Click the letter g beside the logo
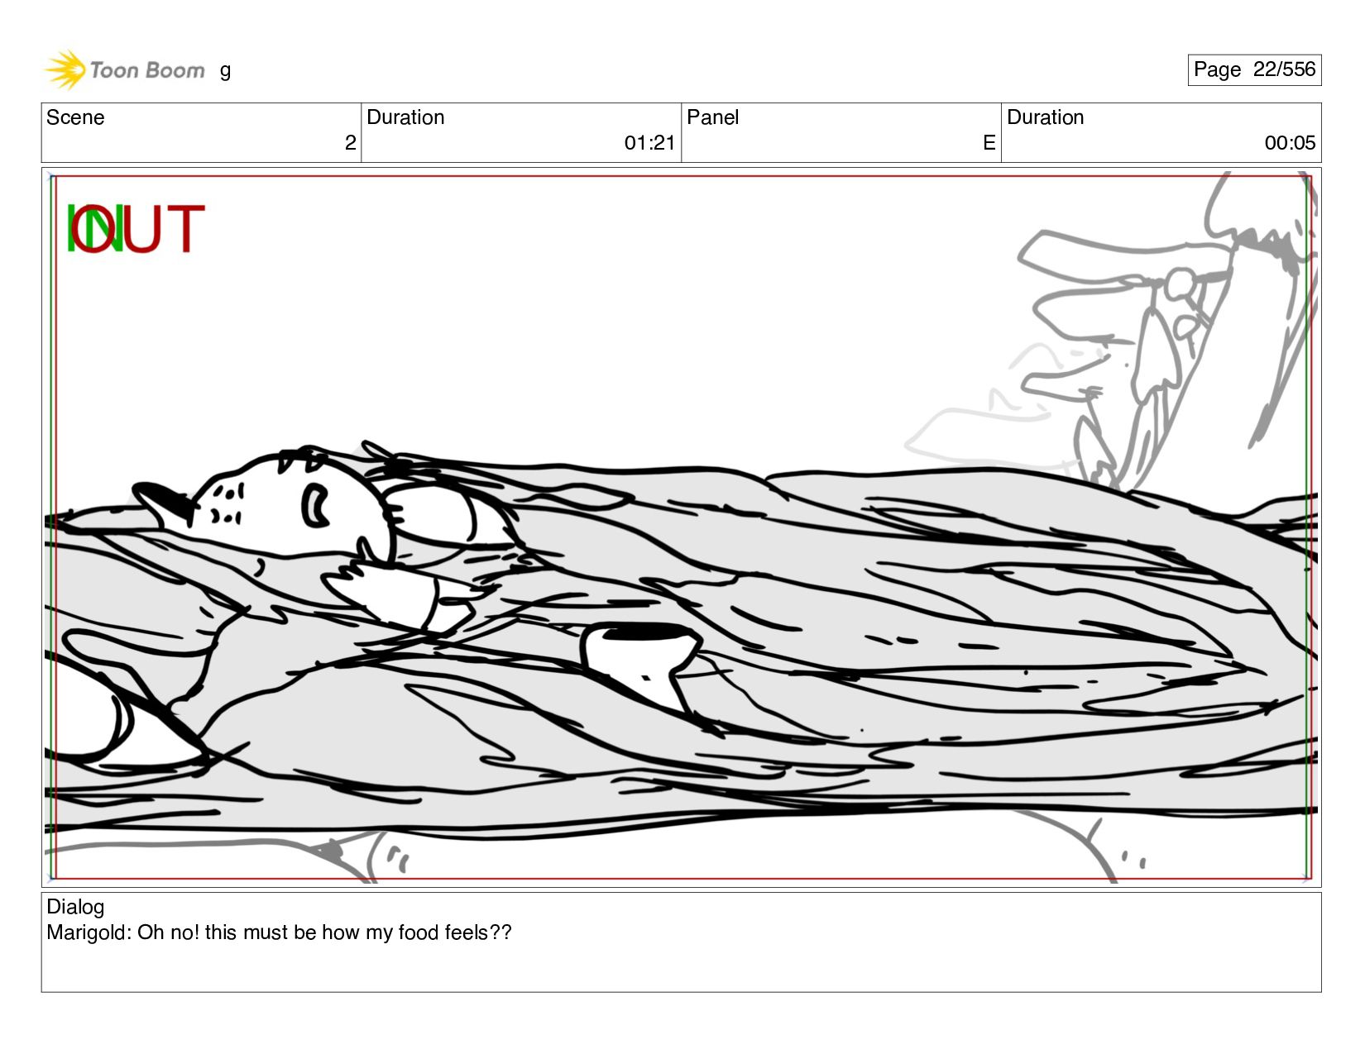This screenshot has width=1365, height=1054. [x=225, y=71]
